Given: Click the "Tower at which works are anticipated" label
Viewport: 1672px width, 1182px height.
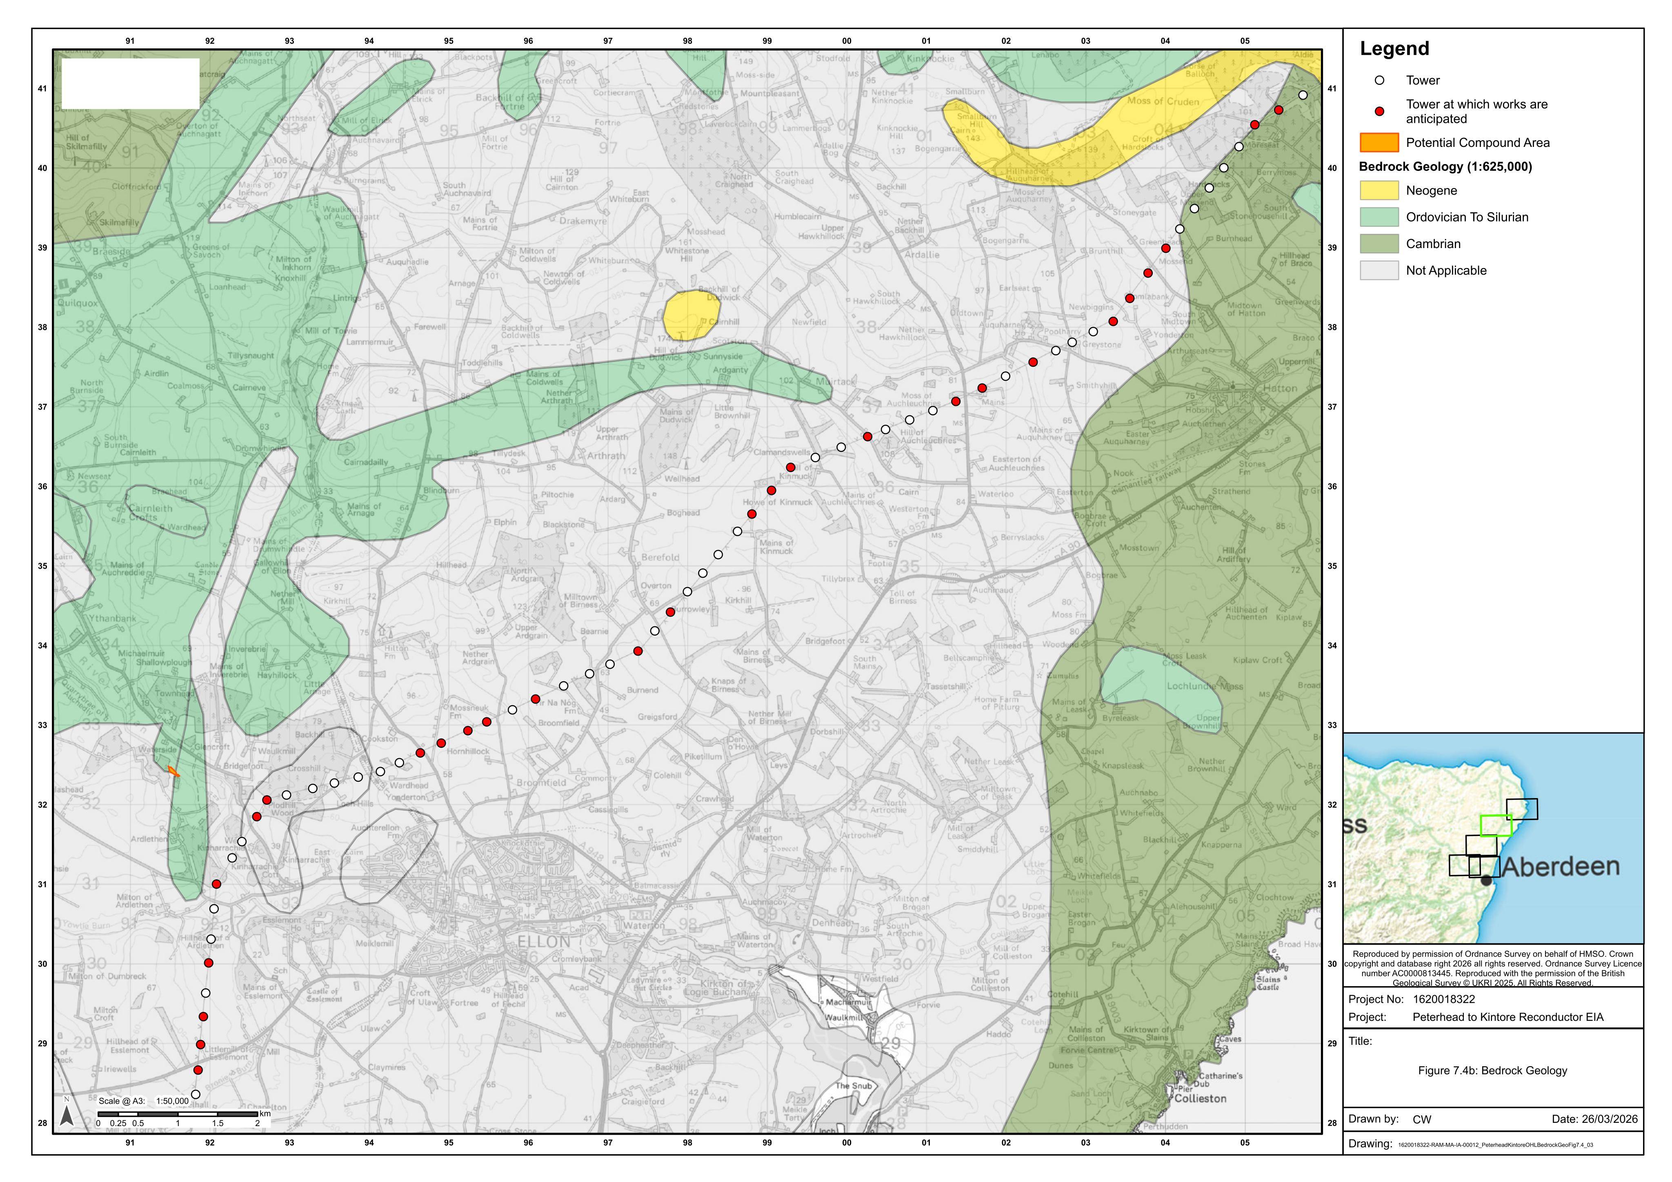Looking at the screenshot, I should coord(1477,111).
